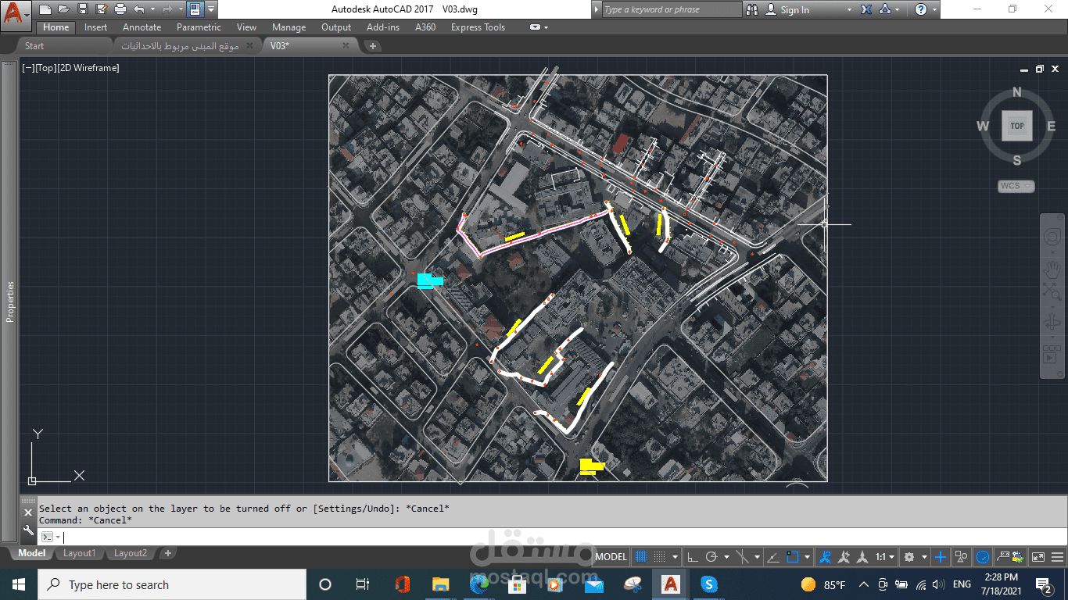Viewport: 1068px width, 600px height.
Task: Toggle 2D object snap in status bar
Action: pos(792,557)
